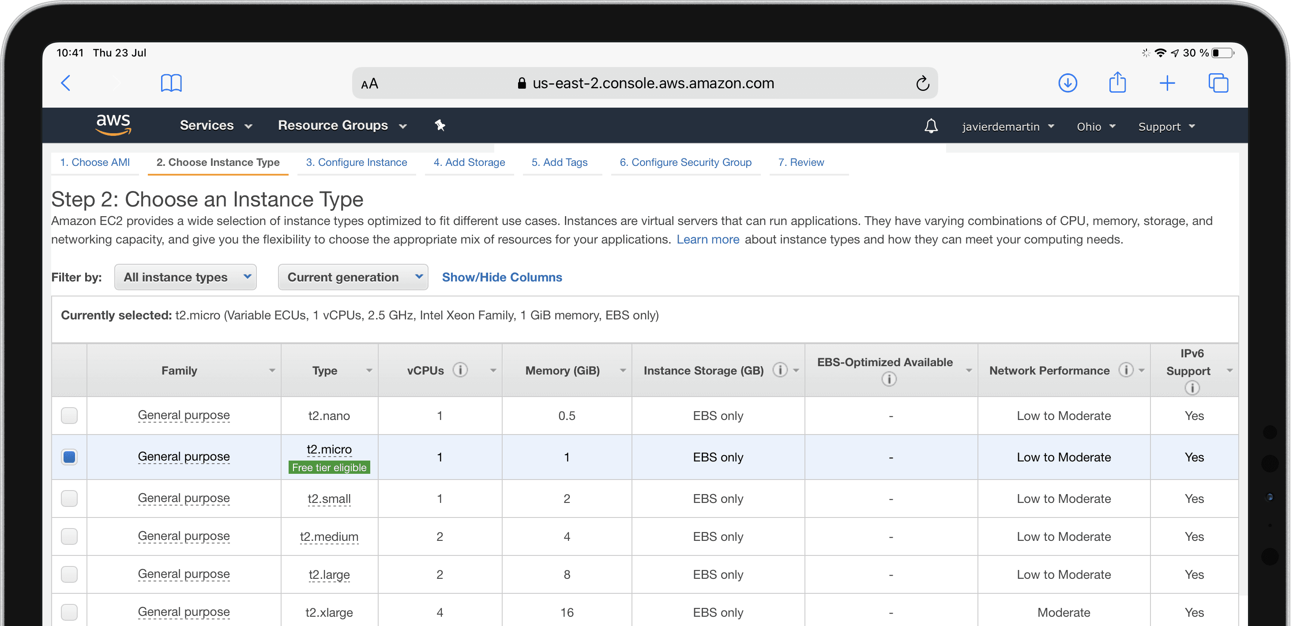Image resolution: width=1293 pixels, height=626 pixels.
Task: Click the Learn more link
Action: click(708, 239)
